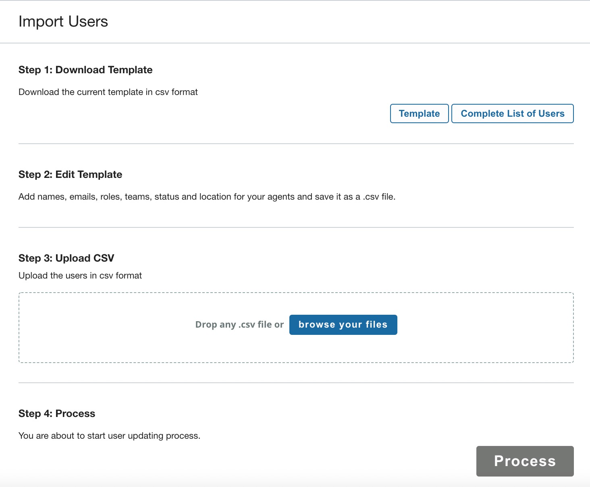This screenshot has height=487, width=590.
Task: Click the Step 1: Download Template heading
Action: (x=85, y=70)
